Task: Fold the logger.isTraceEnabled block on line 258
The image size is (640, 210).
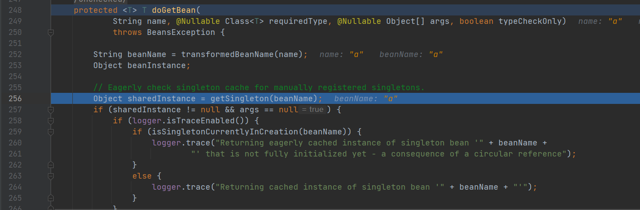Action: coord(51,121)
